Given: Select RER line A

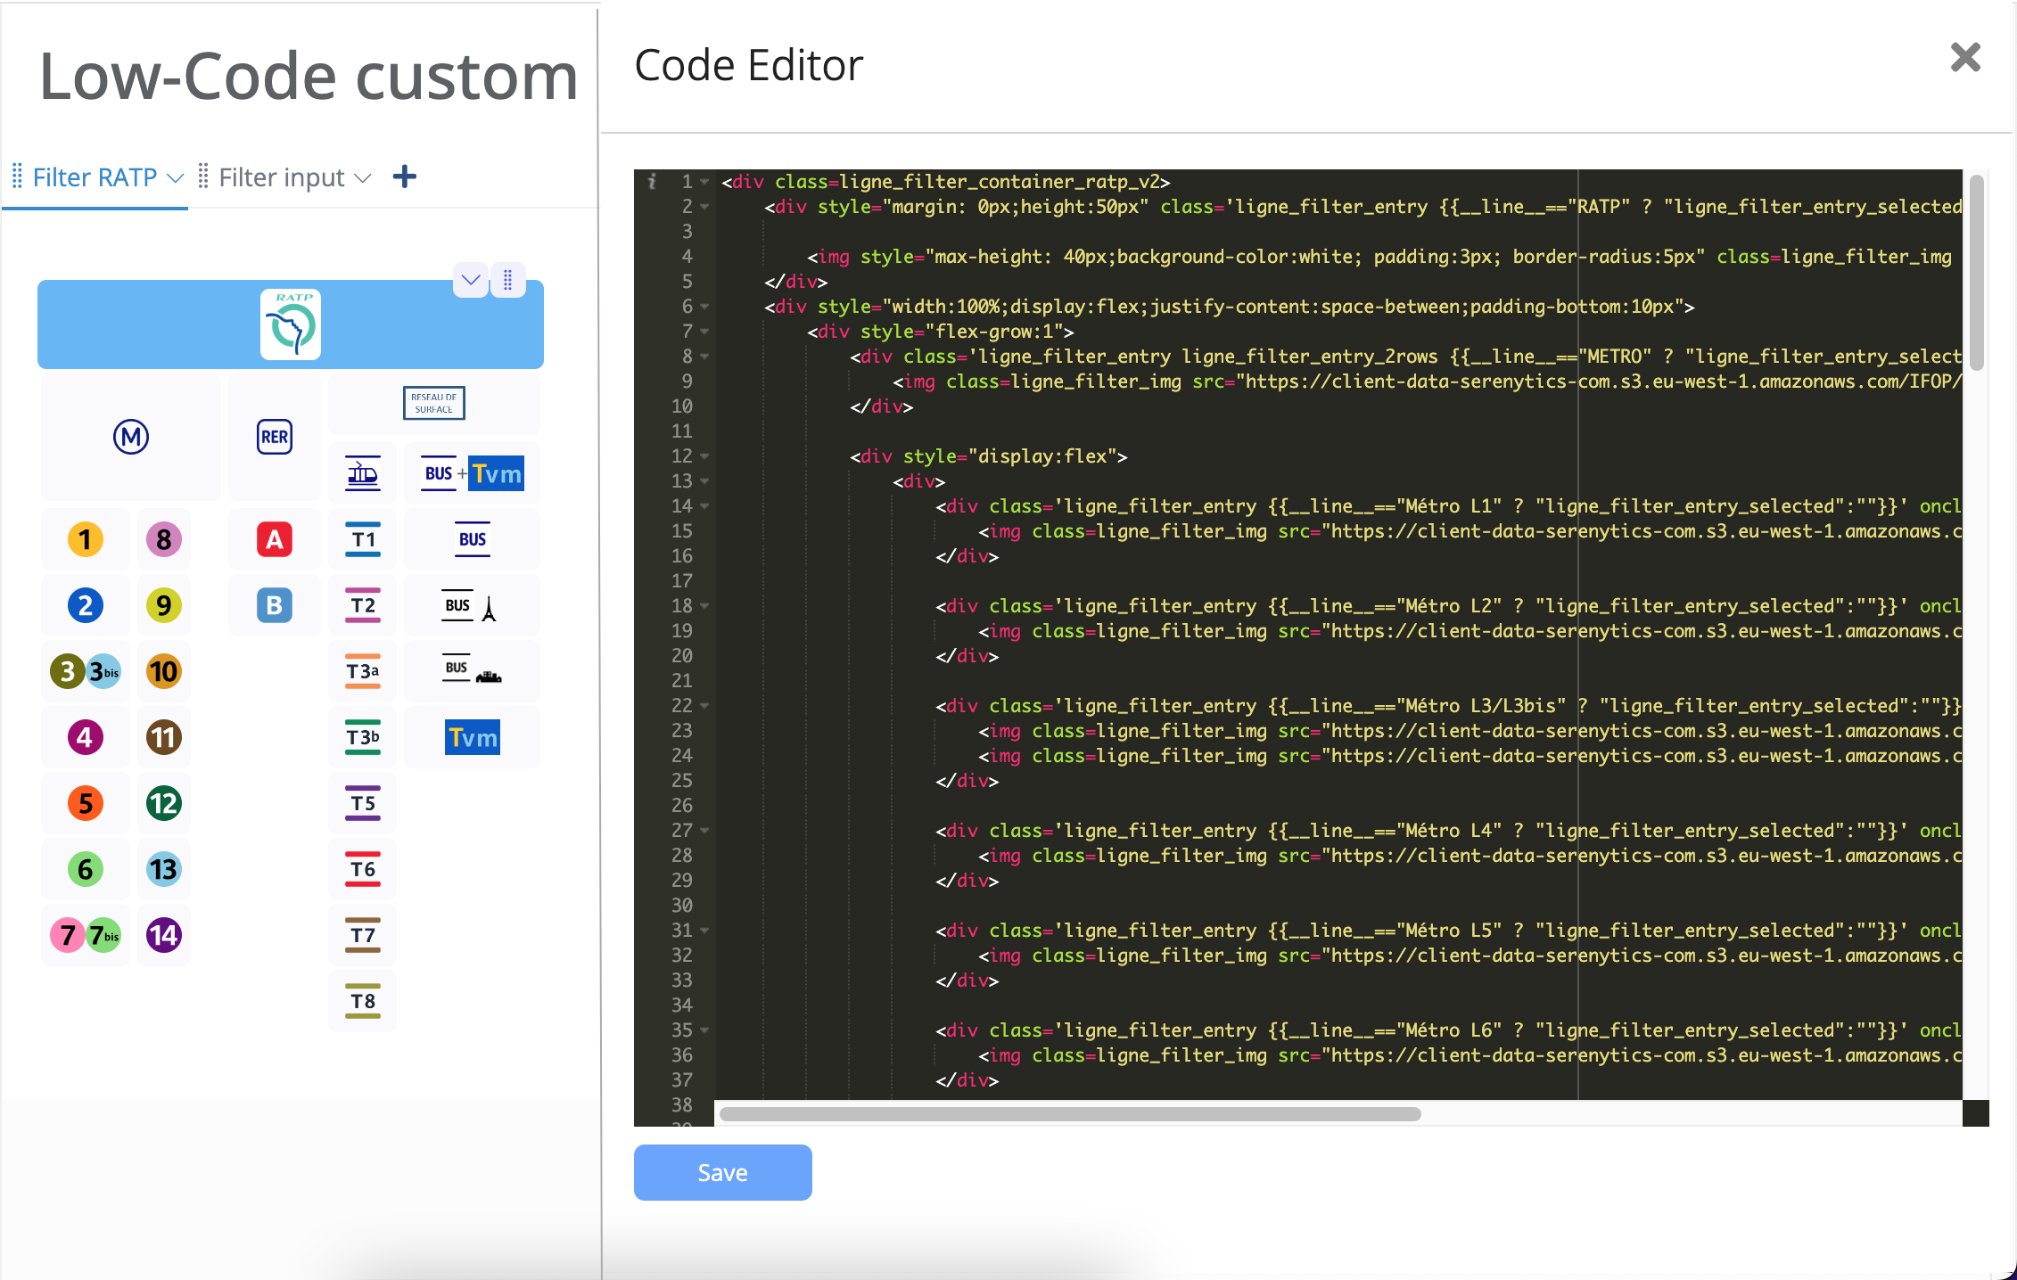Looking at the screenshot, I should (x=275, y=539).
